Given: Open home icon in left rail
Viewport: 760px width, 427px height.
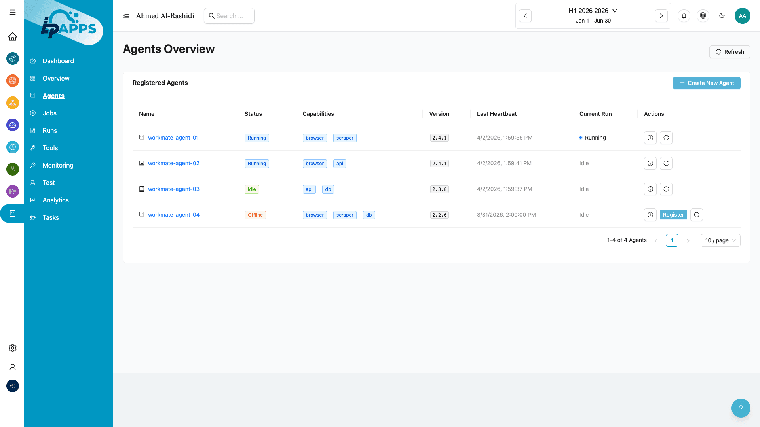Looking at the screenshot, I should pos(13,36).
